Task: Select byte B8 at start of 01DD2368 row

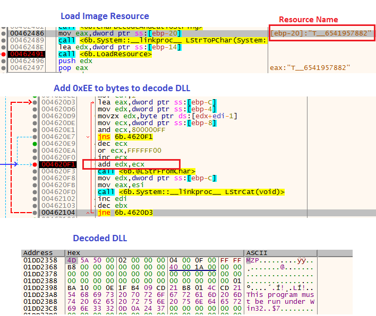Action: [72, 267]
